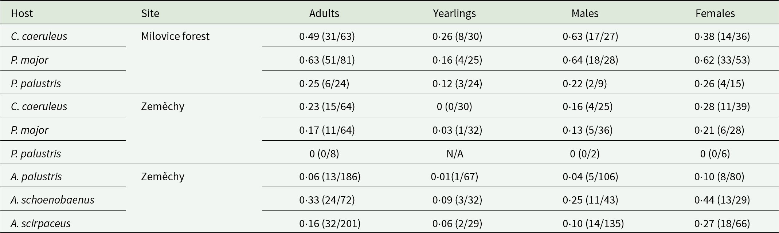Image resolution: width=779 pixels, height=233 pixels.
Task: Select the A. scirpaceus host cell
Action: pos(41,223)
